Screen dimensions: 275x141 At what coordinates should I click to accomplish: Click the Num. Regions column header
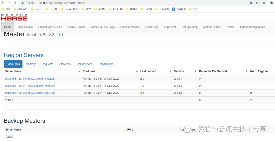coord(259,71)
